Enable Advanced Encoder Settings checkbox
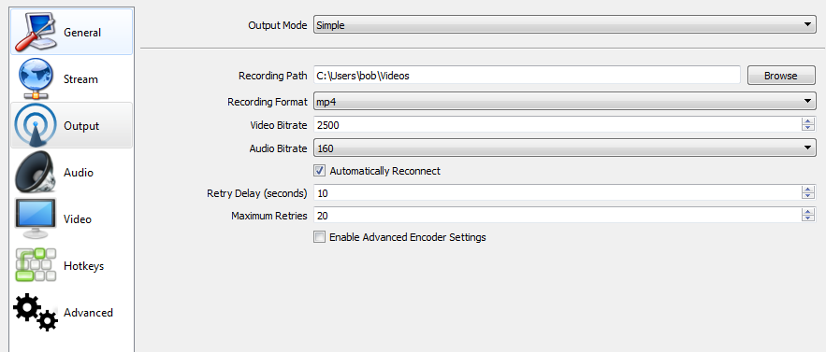The width and height of the screenshot is (826, 352). 319,237
